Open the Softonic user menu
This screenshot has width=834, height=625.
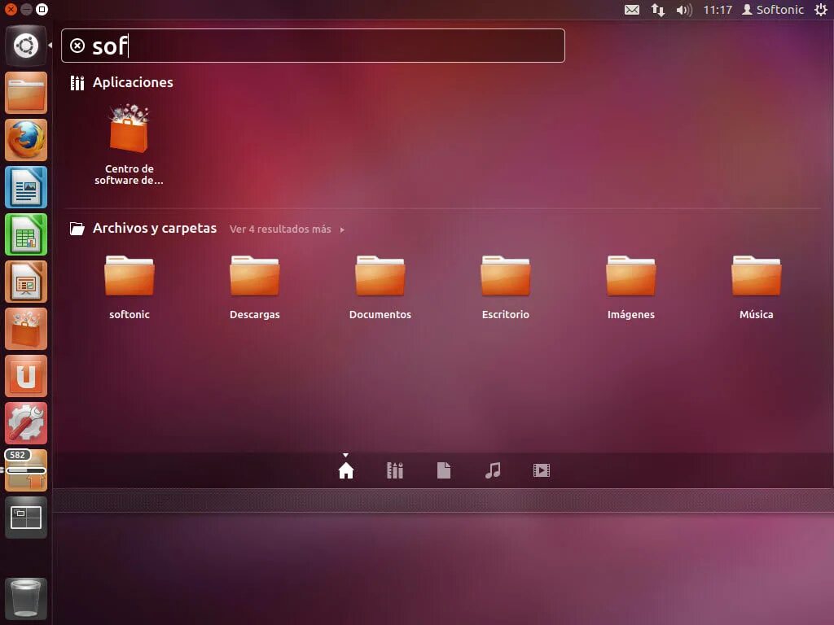pyautogui.click(x=773, y=10)
